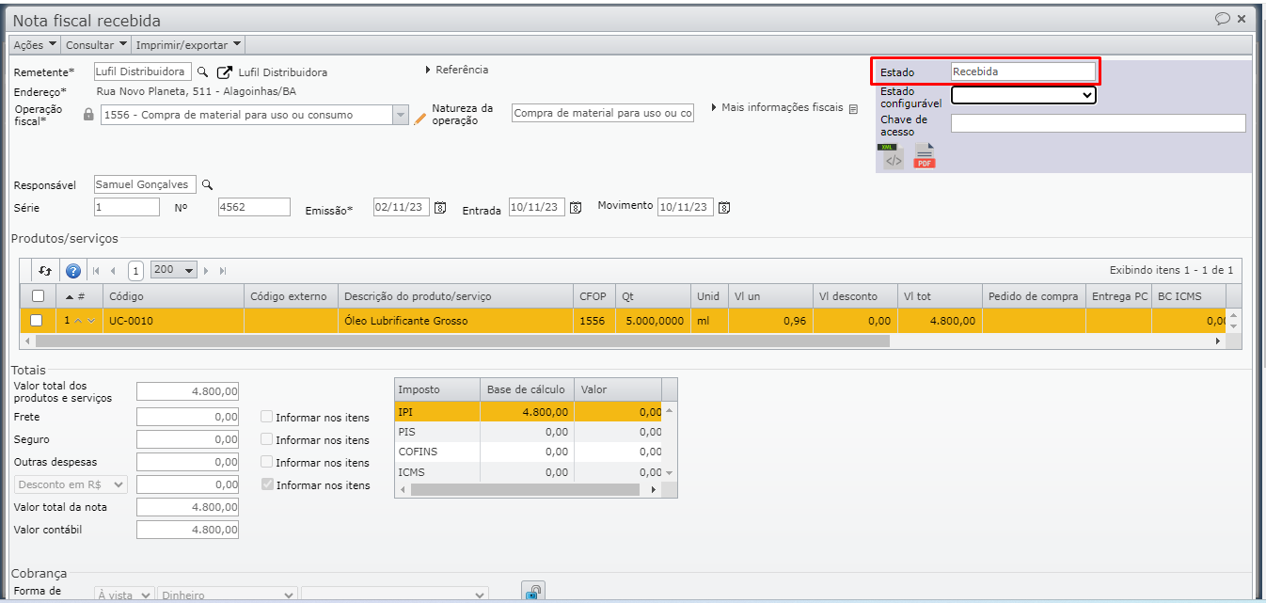The image size is (1266, 603).
Task: Go to last page of grid
Action: point(223,271)
